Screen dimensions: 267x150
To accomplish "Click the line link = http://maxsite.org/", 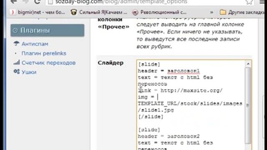I will (x=180, y=90).
